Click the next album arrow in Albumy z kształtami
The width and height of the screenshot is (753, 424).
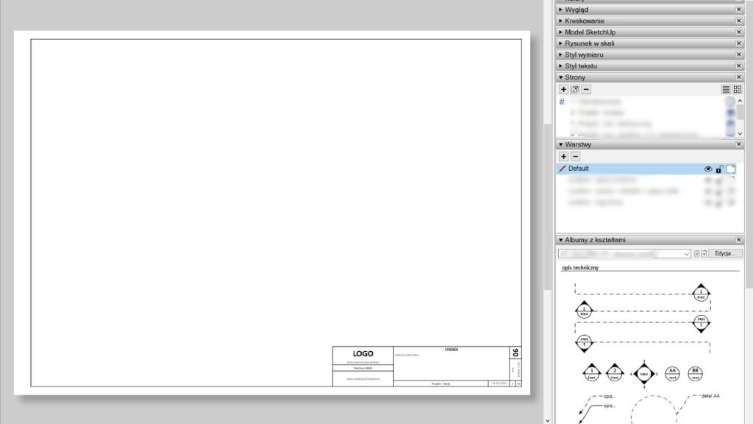pos(704,253)
